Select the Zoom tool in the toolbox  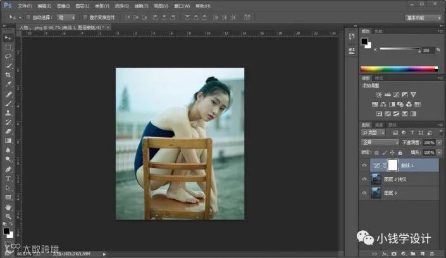coord(8,216)
